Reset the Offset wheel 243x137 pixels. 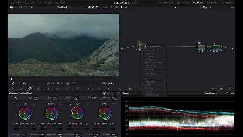tap(114, 104)
